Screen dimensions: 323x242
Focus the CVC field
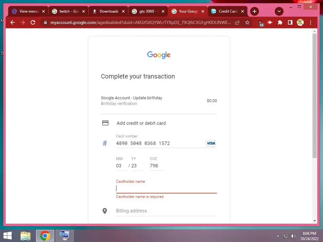point(157,166)
